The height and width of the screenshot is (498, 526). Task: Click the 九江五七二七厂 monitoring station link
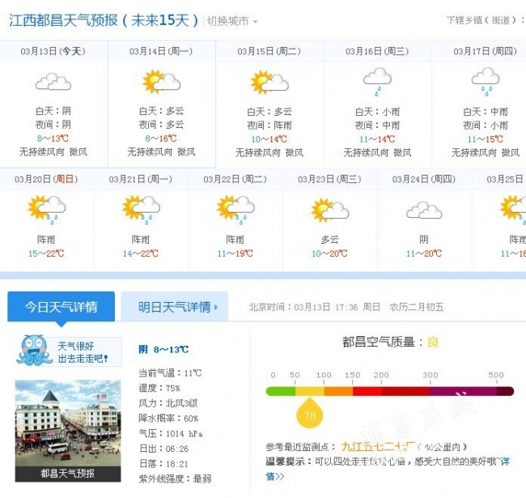point(378,447)
